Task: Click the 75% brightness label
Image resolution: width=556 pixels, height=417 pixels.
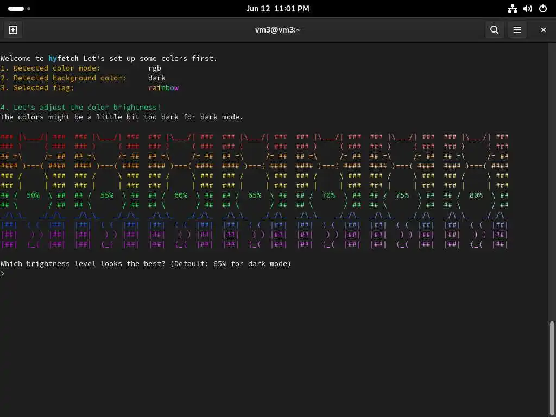Action: (402, 195)
